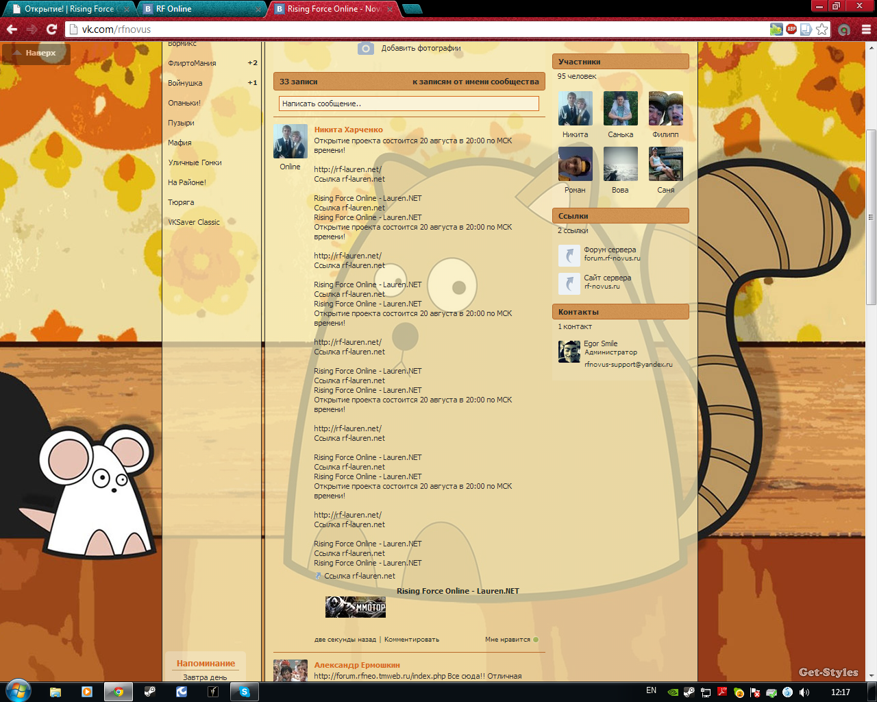Open На Районе! in the left menu
Viewport: 877px width, 702px height.
[x=187, y=182]
